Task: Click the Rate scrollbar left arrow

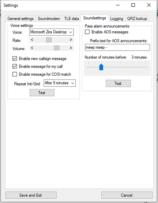Action: click(x=32, y=40)
